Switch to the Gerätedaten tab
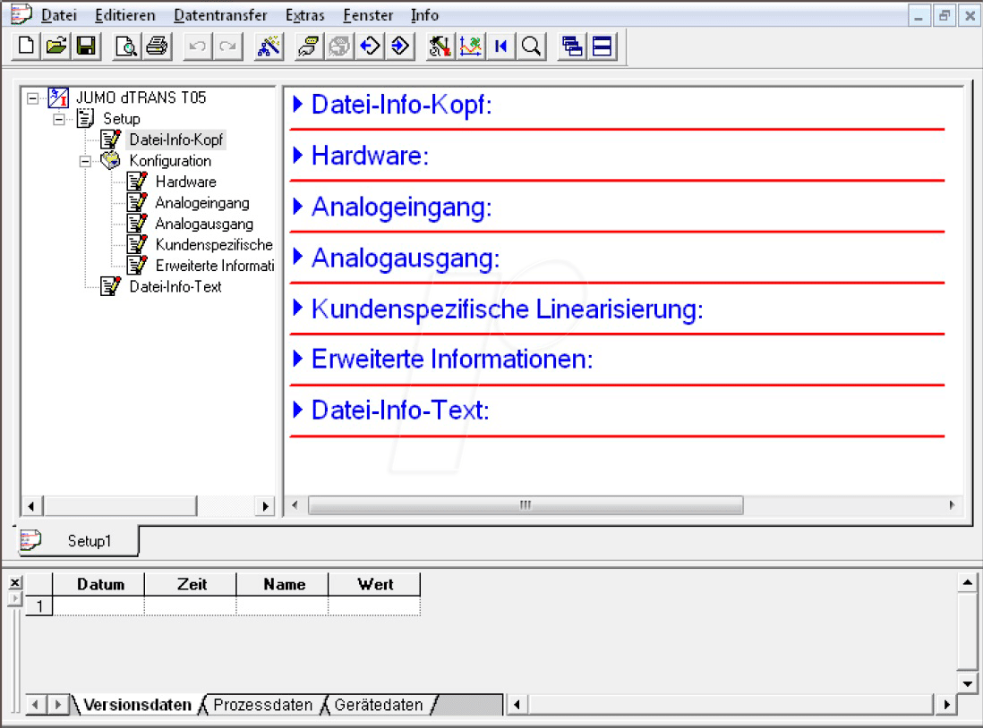Viewport: 983px width, 728px height. point(378,705)
